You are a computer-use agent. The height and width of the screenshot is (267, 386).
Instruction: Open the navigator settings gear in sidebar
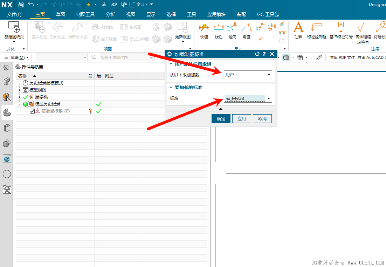pos(6,68)
